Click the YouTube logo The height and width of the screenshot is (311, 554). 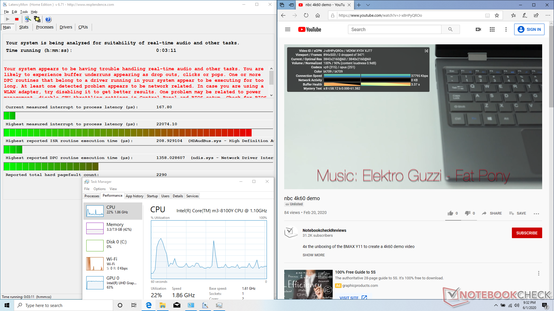(x=310, y=29)
